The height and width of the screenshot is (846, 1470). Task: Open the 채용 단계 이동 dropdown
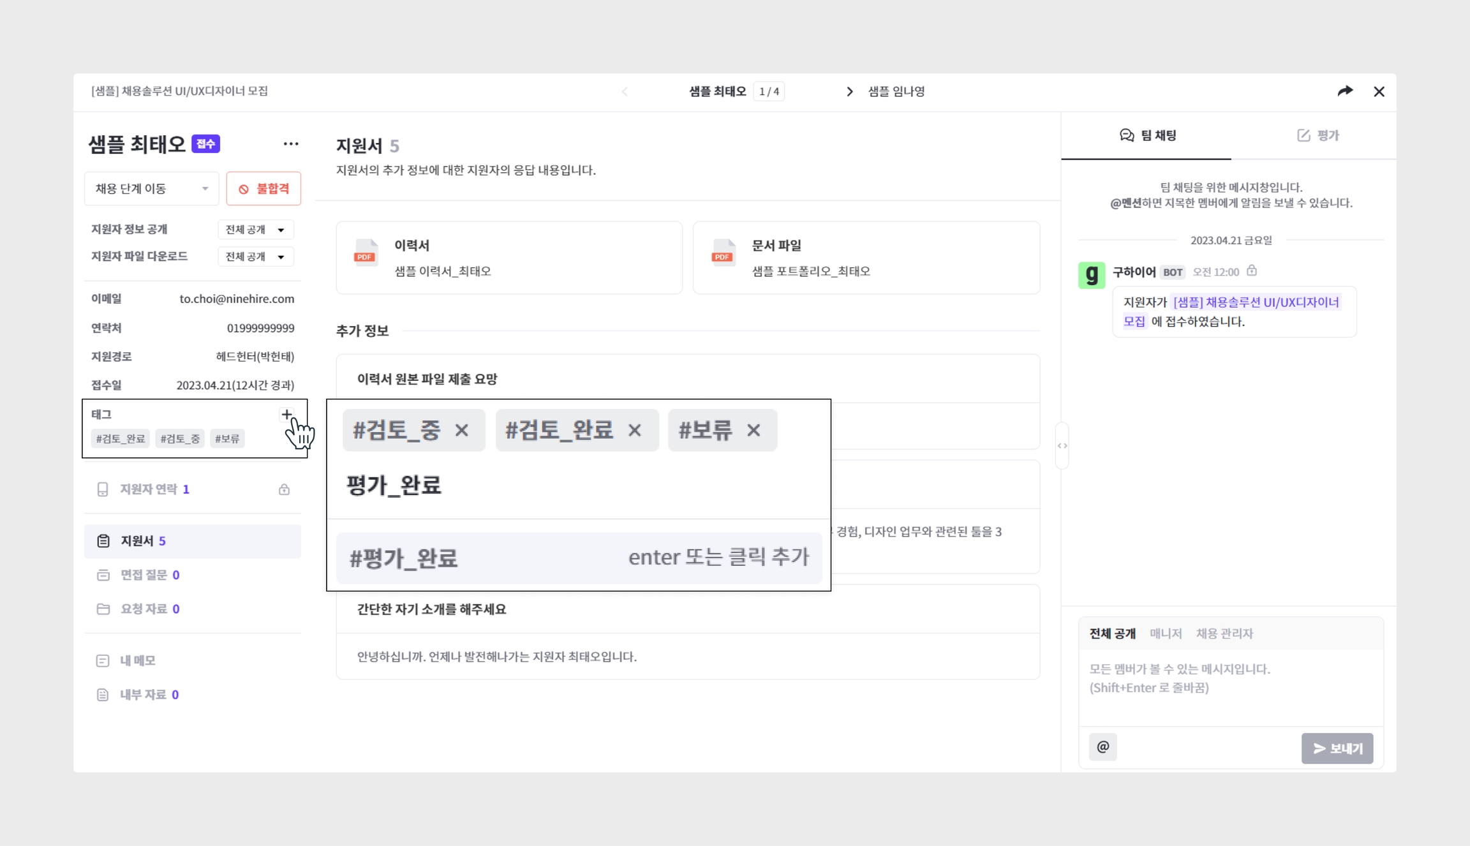point(151,189)
